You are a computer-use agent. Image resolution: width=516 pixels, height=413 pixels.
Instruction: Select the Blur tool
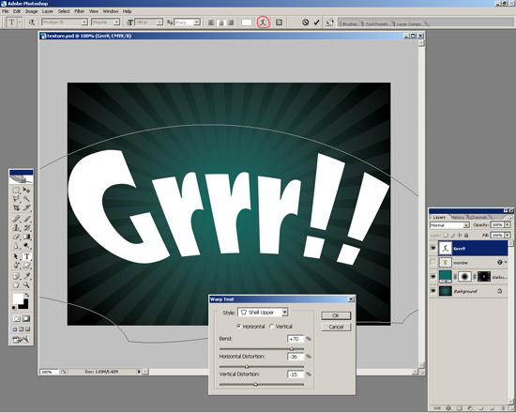[16, 245]
